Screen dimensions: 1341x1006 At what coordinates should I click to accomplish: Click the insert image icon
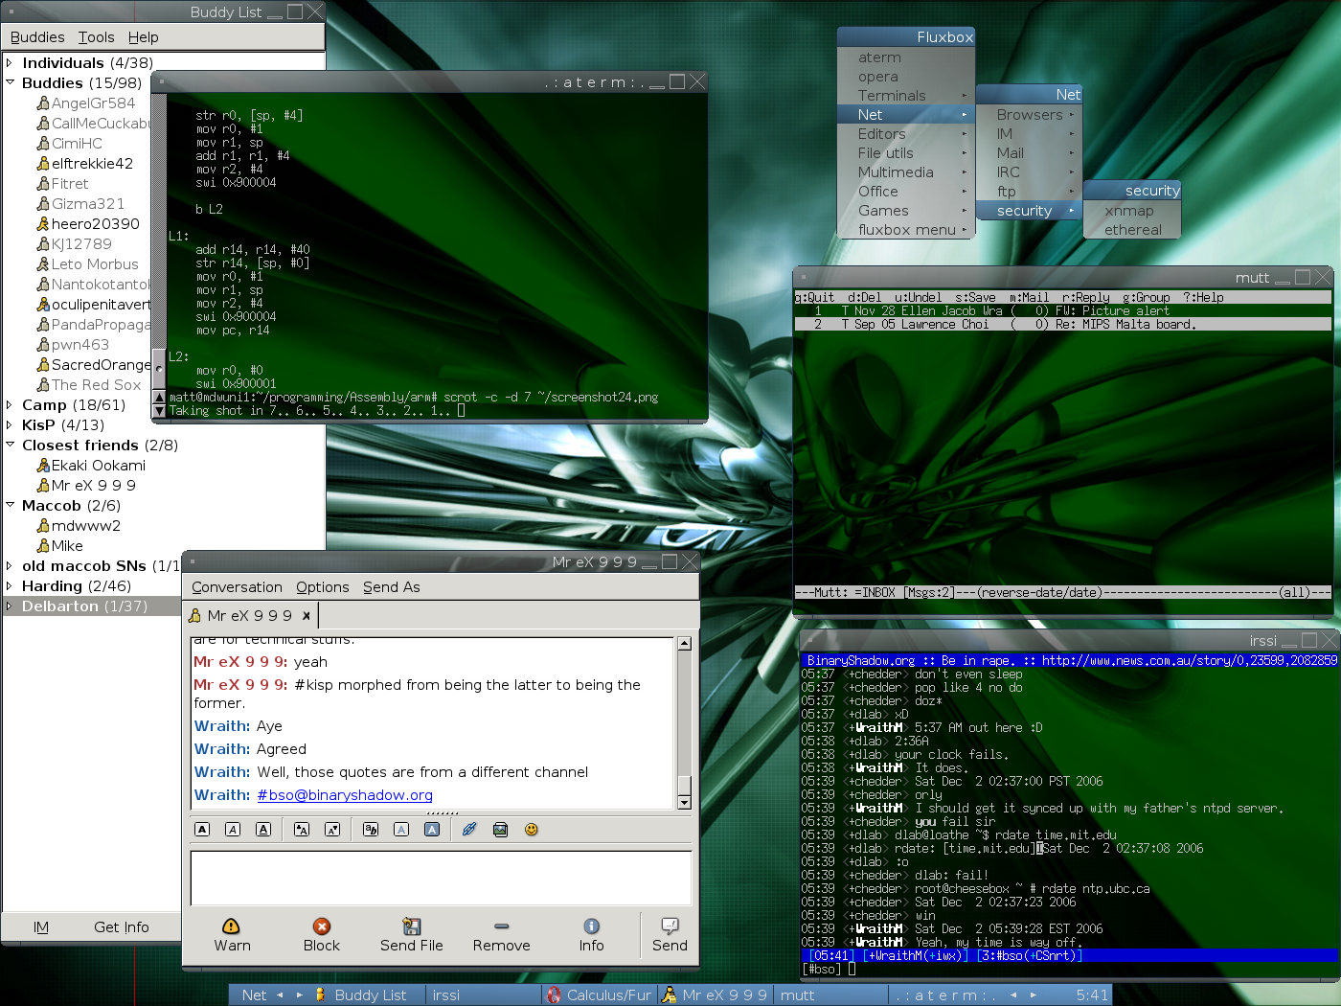click(500, 830)
